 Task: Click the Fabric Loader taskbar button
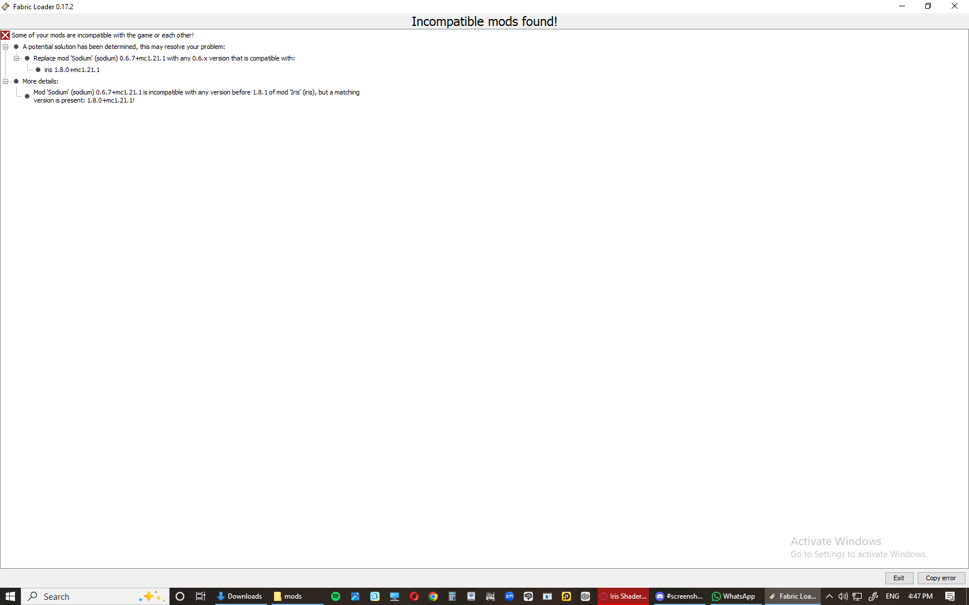793,596
